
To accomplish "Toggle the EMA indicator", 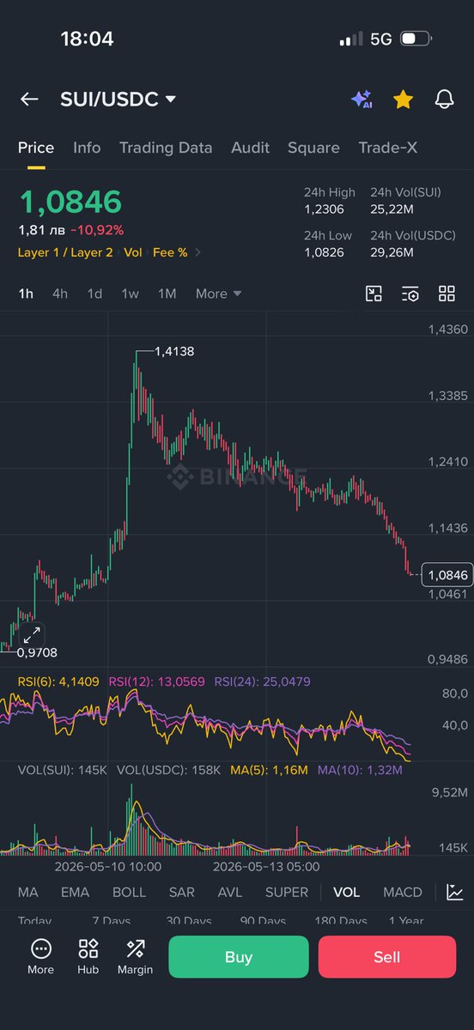I will [75, 892].
